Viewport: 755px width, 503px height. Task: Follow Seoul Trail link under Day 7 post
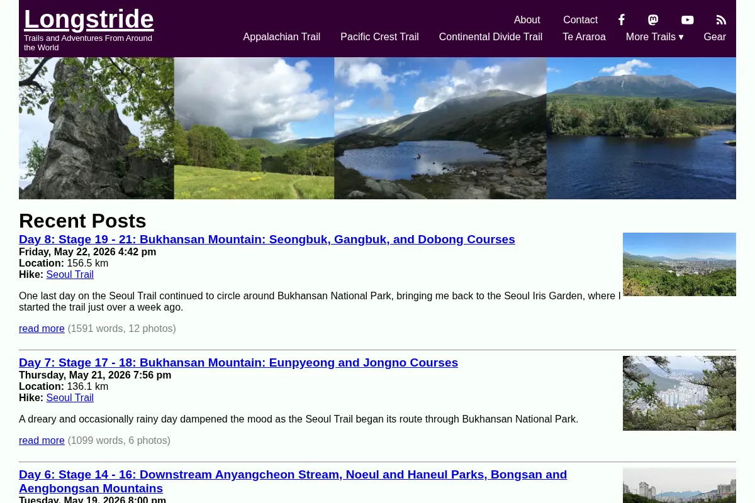(x=70, y=398)
